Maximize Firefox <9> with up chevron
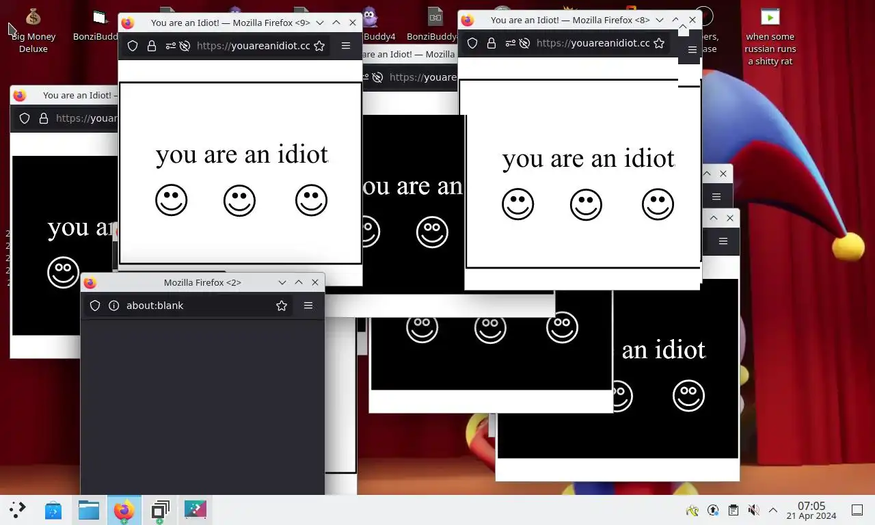875x525 pixels. coord(336,23)
